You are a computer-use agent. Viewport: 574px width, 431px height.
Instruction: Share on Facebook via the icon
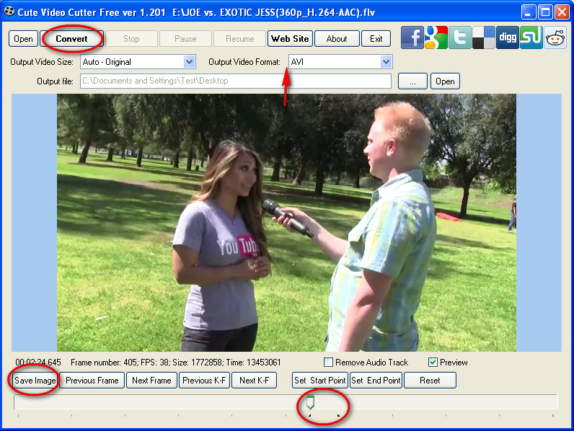[x=412, y=37]
